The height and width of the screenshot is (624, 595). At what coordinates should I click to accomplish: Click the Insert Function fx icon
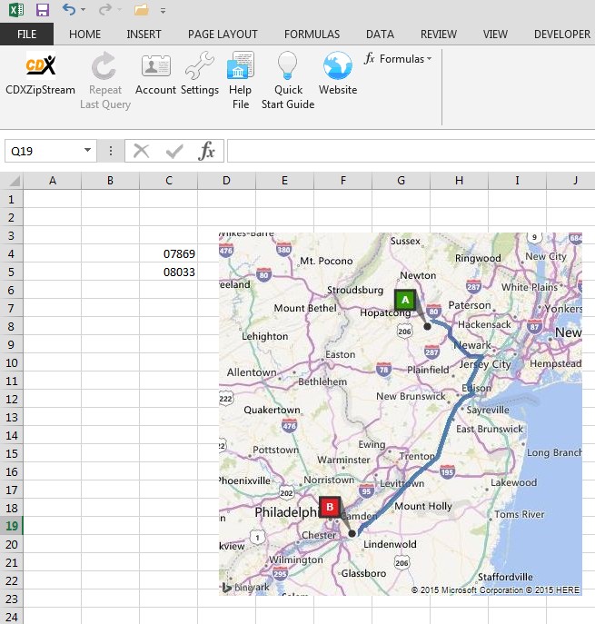pos(206,151)
